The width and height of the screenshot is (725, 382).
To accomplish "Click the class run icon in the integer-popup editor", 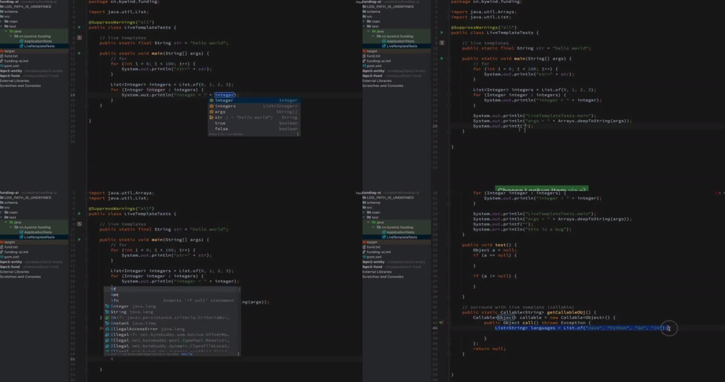I will pos(80,27).
